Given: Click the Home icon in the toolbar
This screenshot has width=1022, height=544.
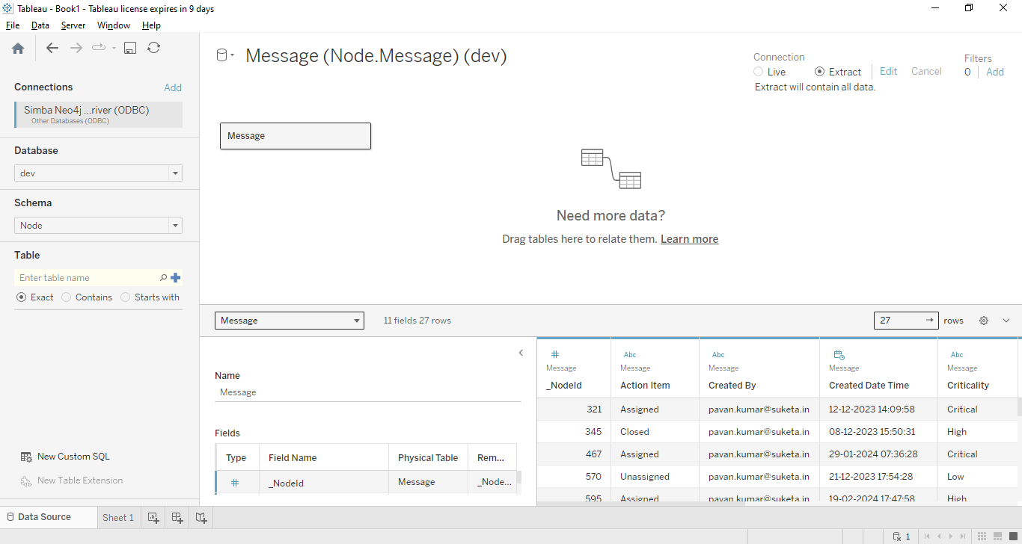Looking at the screenshot, I should click(x=18, y=47).
